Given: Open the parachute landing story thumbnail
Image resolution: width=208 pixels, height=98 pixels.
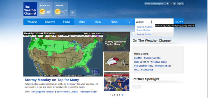Looking at the screenshot, I should coord(116,62).
